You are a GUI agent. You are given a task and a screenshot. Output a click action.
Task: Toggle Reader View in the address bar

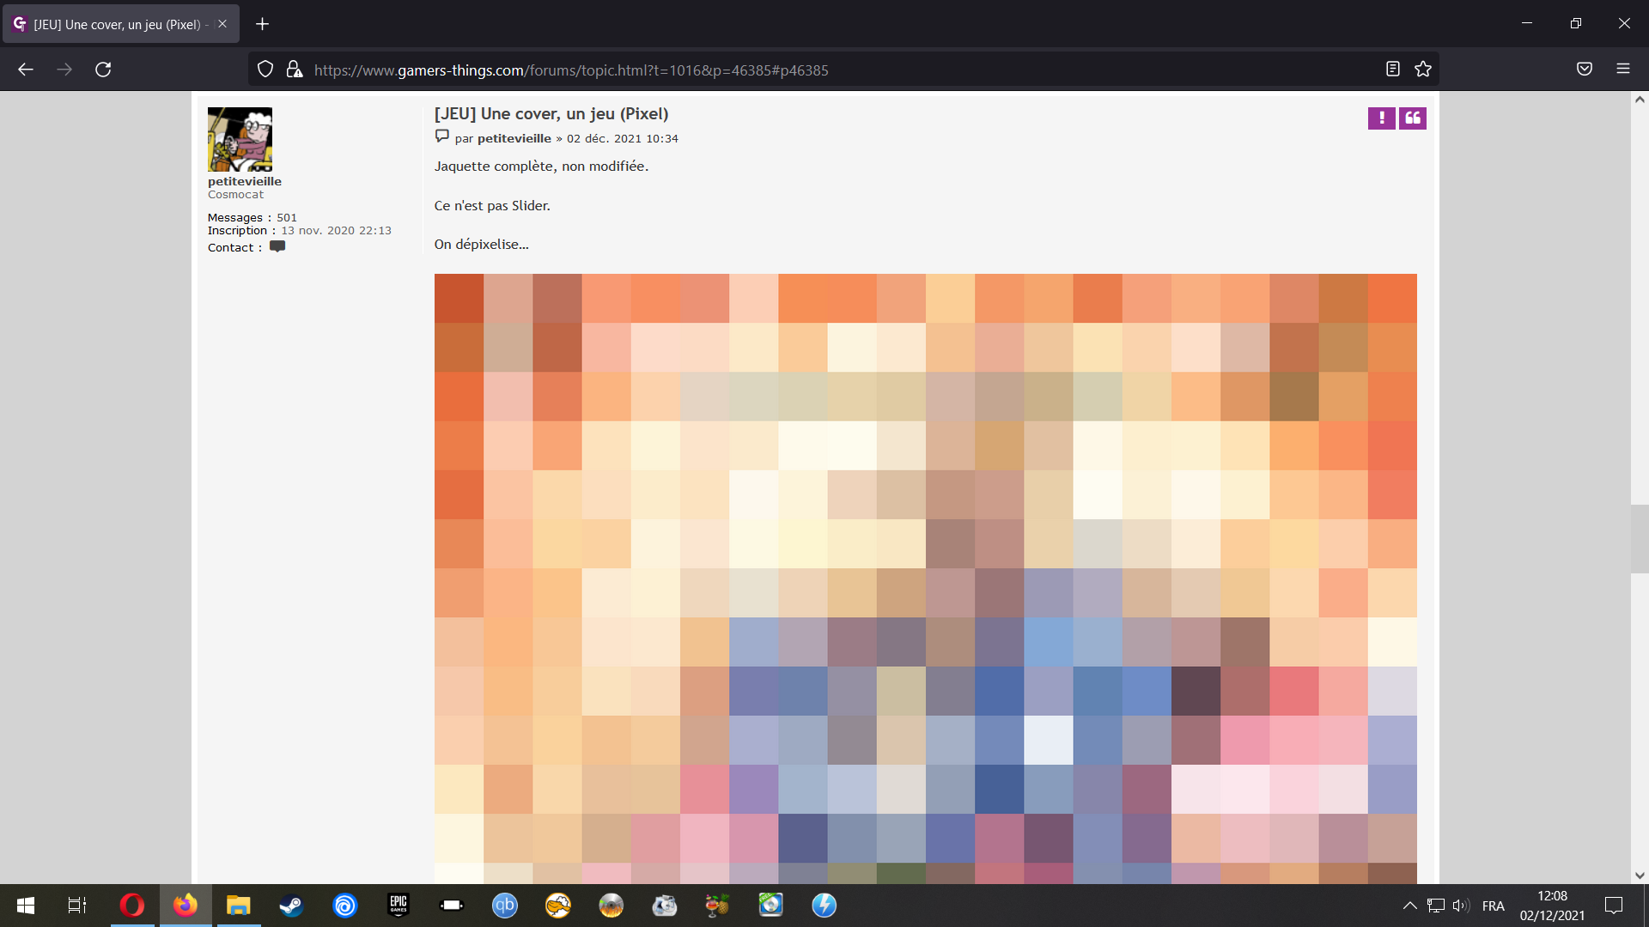click(x=1393, y=70)
